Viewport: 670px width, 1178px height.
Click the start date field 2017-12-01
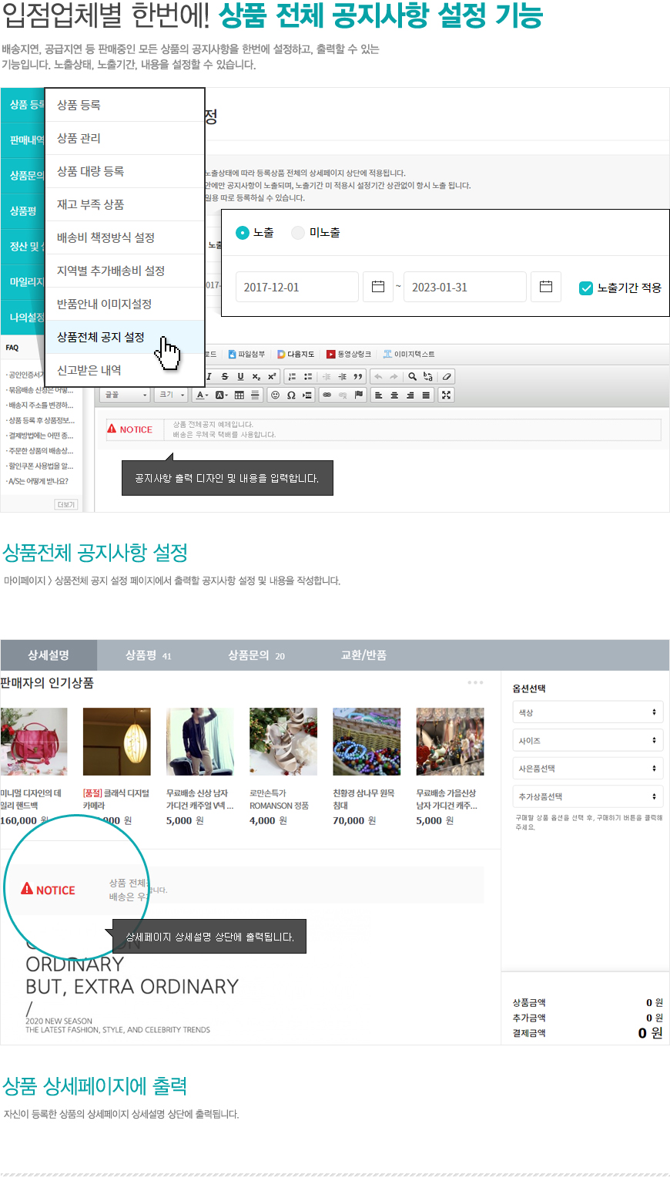pos(297,287)
